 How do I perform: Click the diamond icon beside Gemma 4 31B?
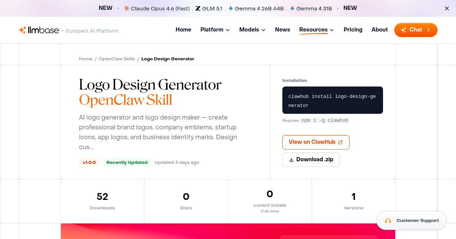[x=291, y=8]
